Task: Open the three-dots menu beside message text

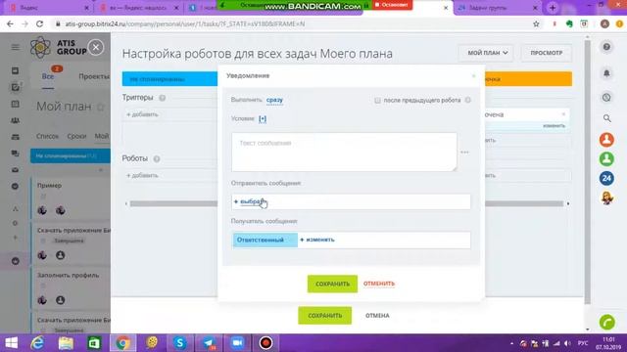Action: tap(464, 153)
